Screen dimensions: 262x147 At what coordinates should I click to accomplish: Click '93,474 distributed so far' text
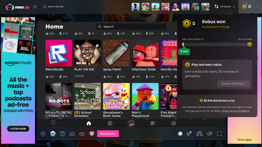click(219, 101)
